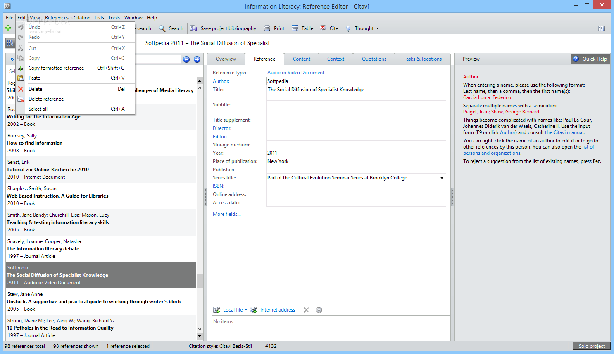Click the printer icon
Viewport: 614px width, 354px height.
click(x=267, y=28)
